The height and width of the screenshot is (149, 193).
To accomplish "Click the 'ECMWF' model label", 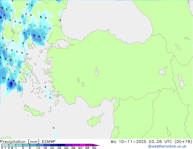I will 49,142.
